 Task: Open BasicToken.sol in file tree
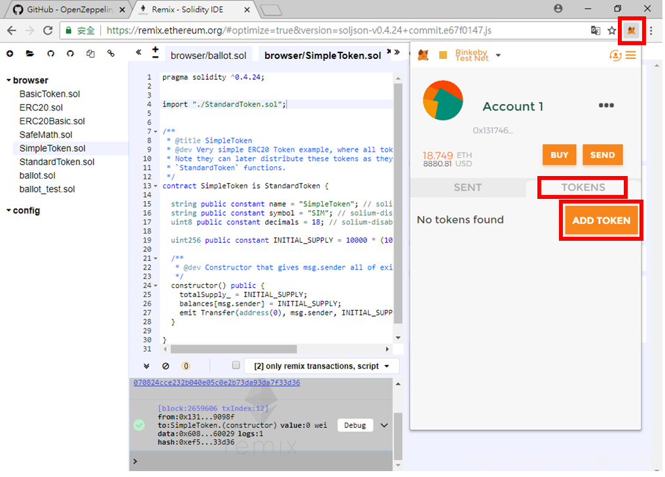[50, 94]
